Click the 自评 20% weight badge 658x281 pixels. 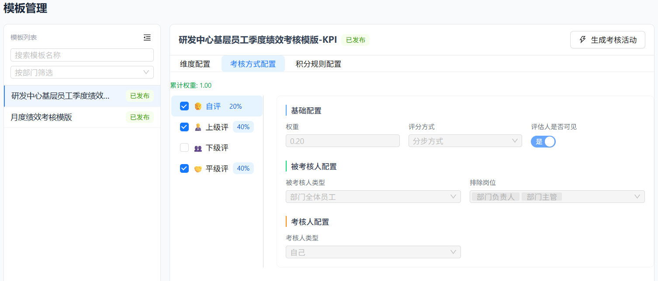235,106
